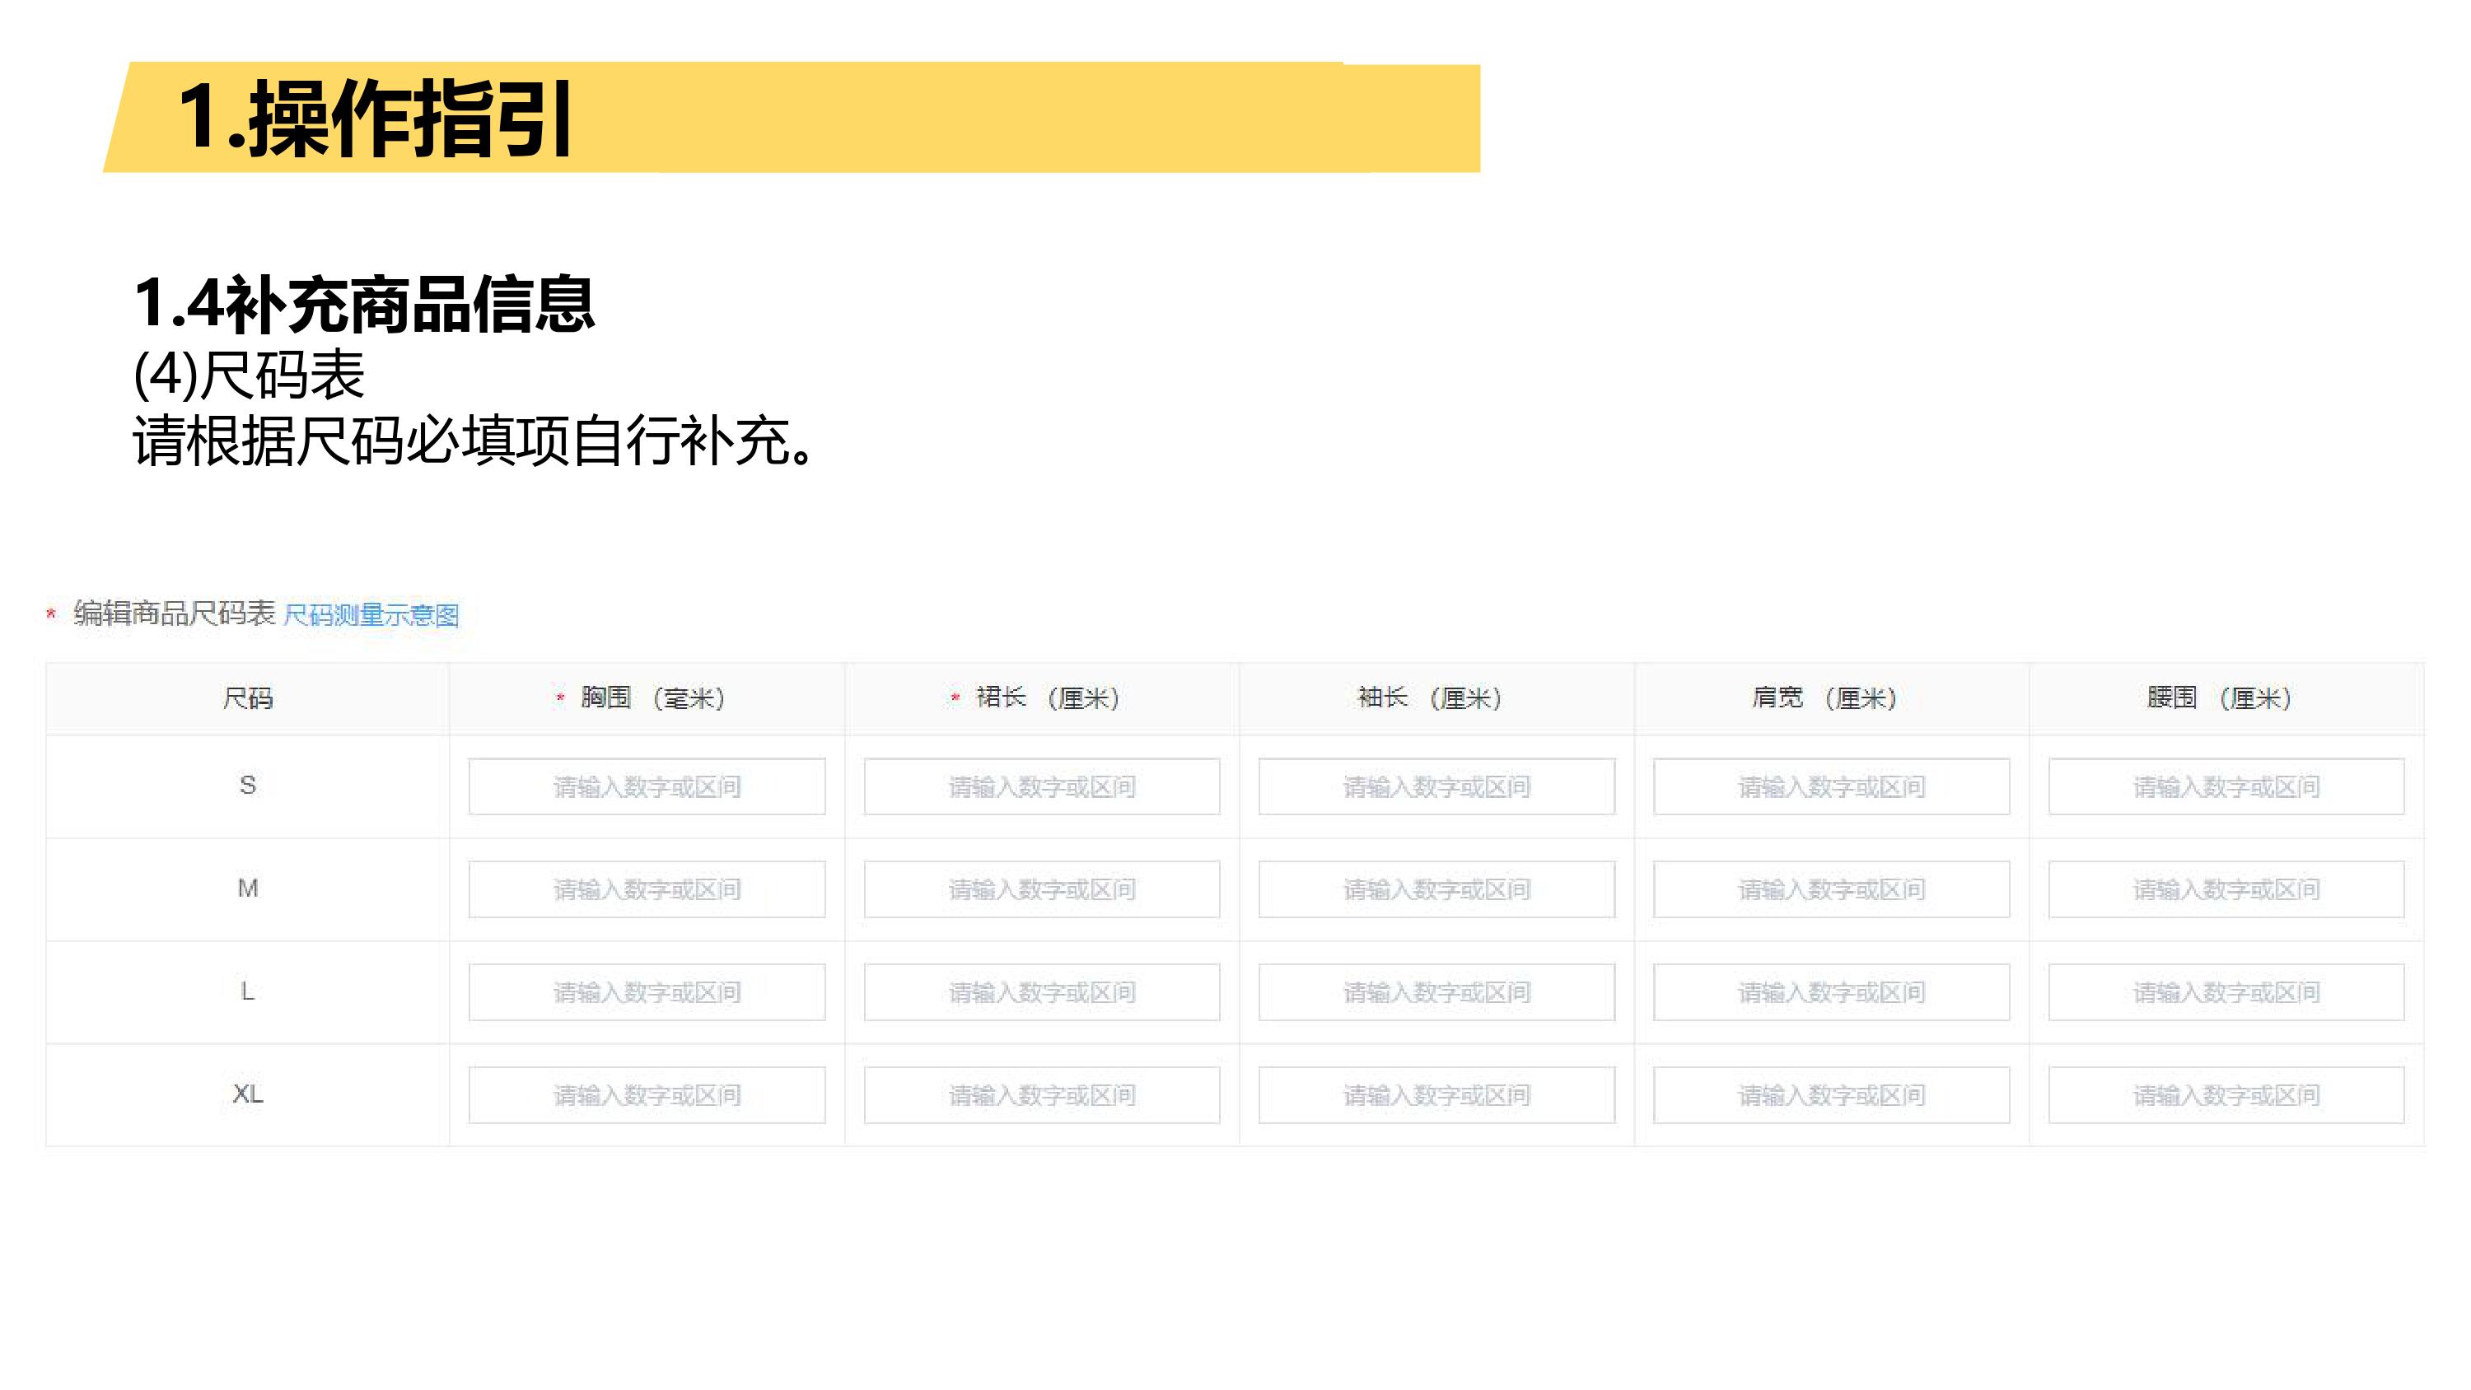Click the 袖长 input for size S

(x=1437, y=786)
